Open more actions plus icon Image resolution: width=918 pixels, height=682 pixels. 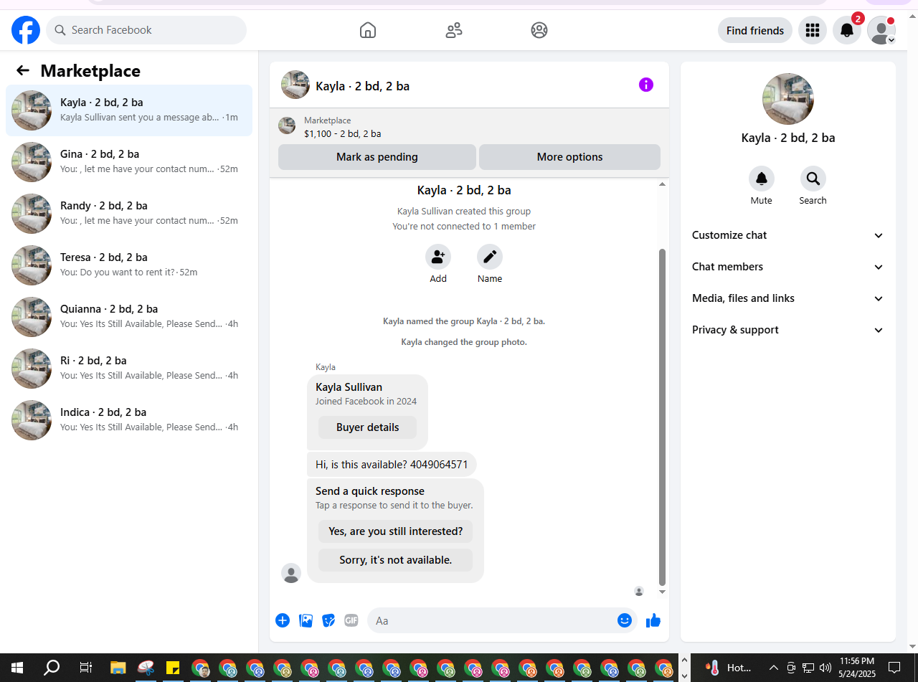(283, 620)
